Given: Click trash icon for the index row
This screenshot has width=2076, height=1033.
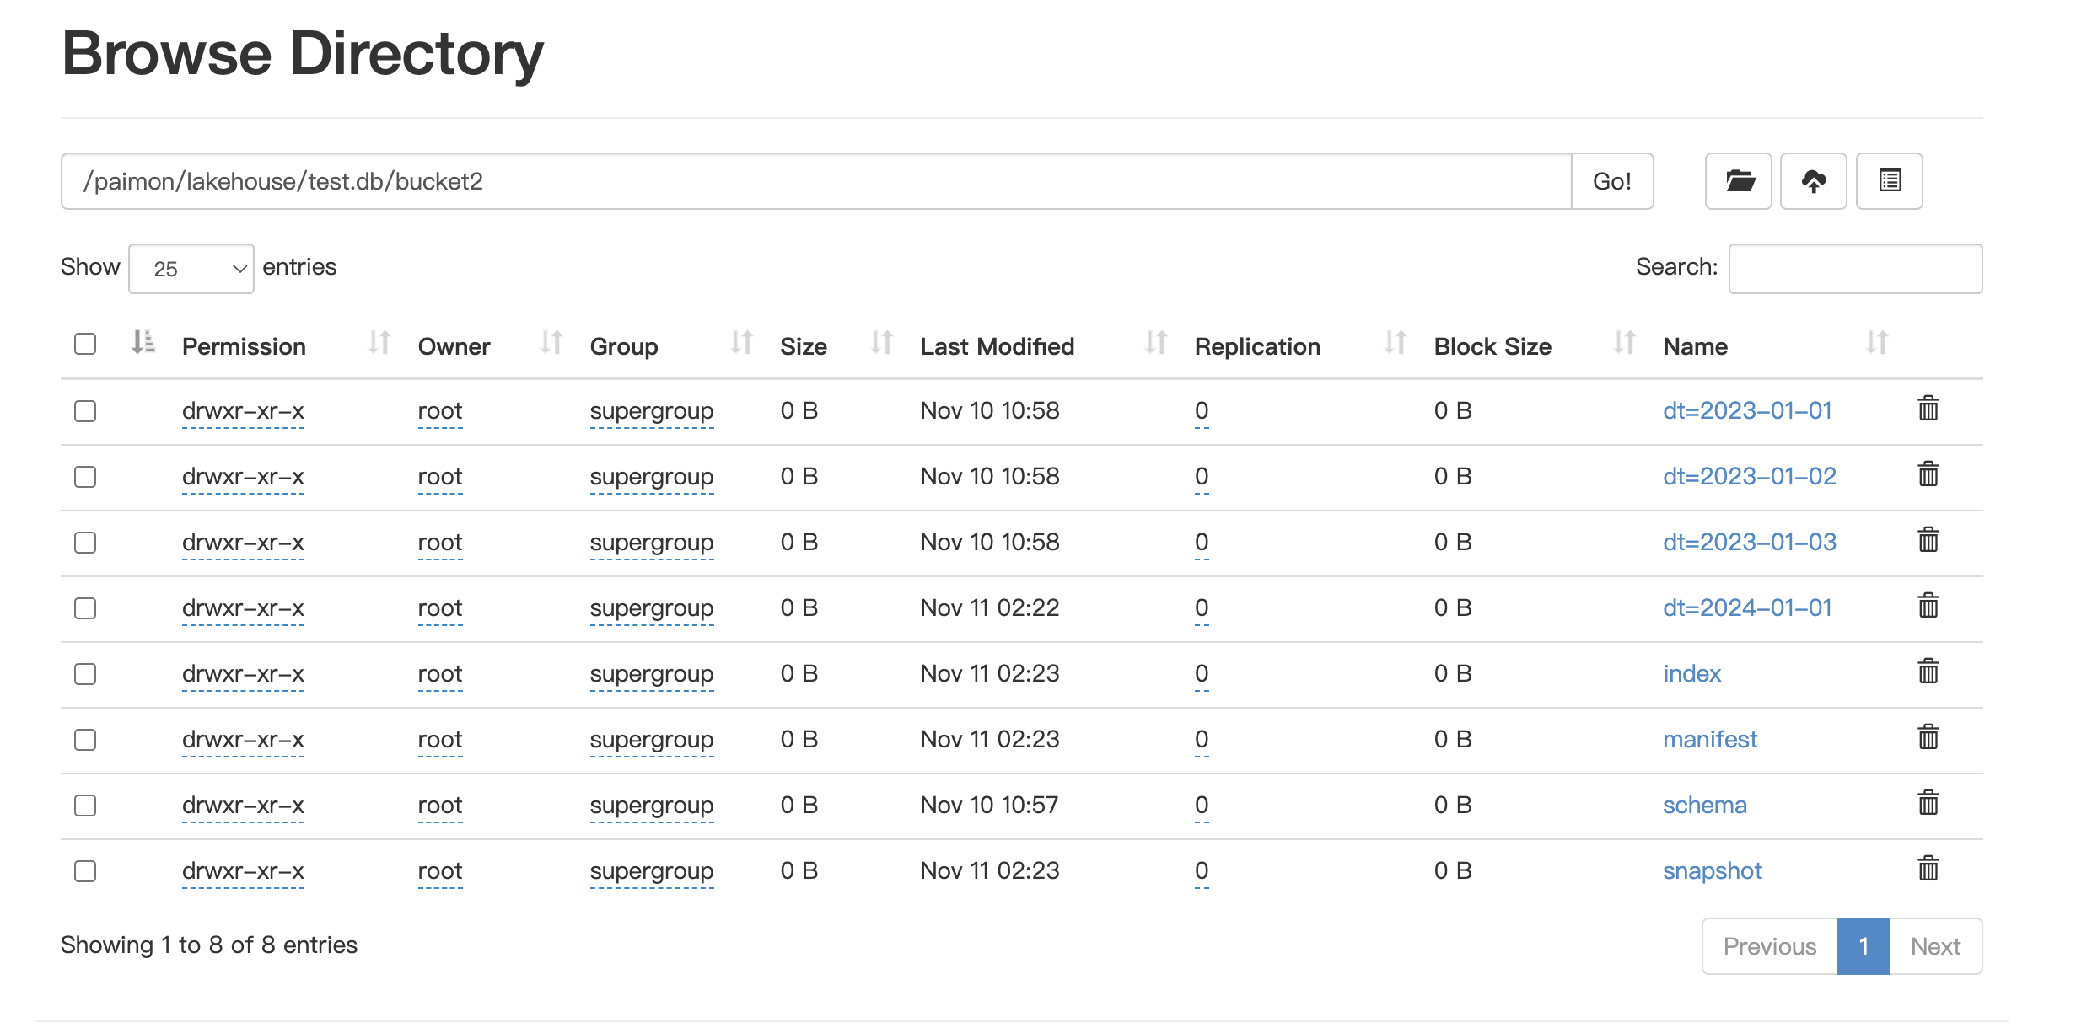Looking at the screenshot, I should [x=1928, y=672].
